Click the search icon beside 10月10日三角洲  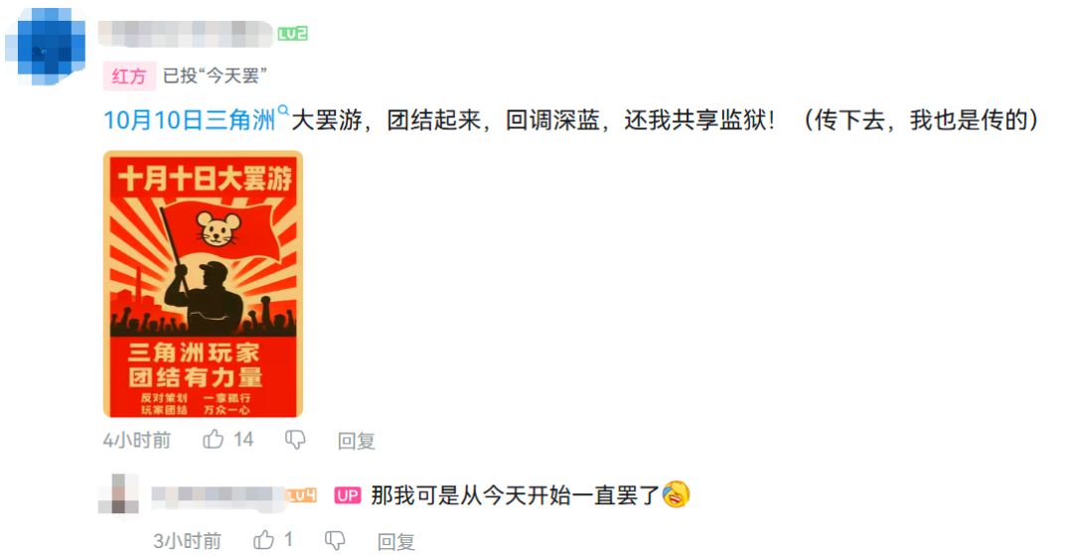tap(283, 111)
